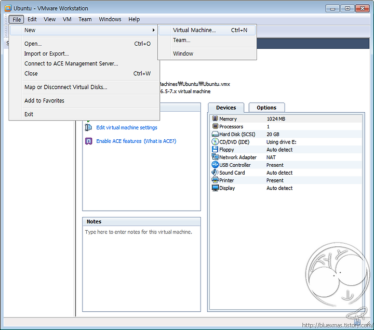The height and width of the screenshot is (330, 374).
Task: Click the Sound Card value Auto detect
Action: [279, 173]
